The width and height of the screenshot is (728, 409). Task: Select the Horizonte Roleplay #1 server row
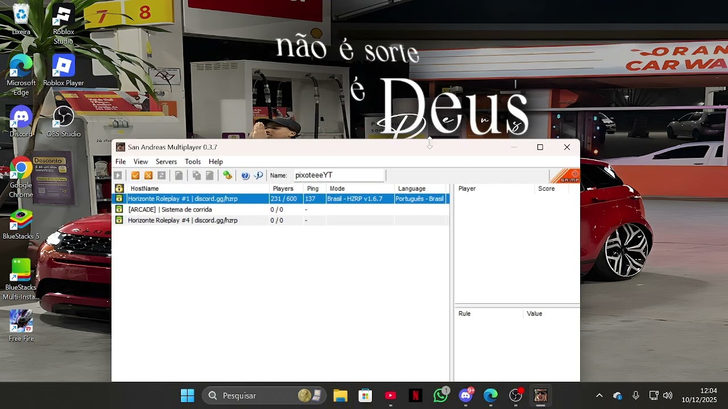[x=281, y=199]
